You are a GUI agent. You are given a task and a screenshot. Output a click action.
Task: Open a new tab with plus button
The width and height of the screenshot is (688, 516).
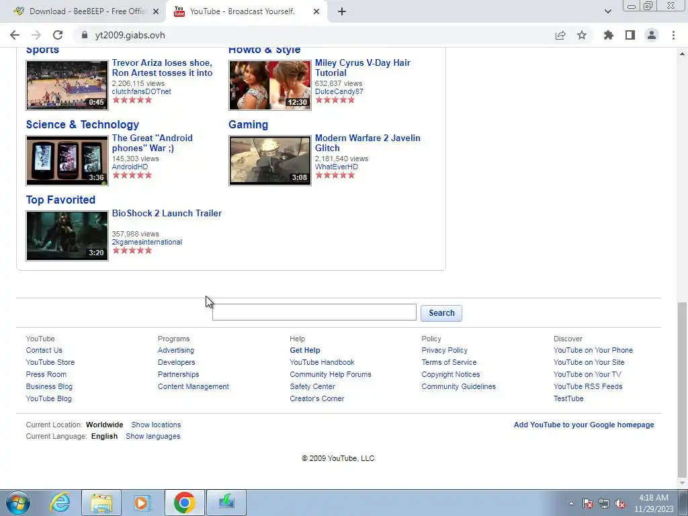(x=342, y=11)
